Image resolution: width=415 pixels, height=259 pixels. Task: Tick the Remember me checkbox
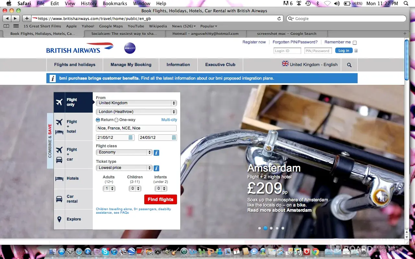[354, 43]
